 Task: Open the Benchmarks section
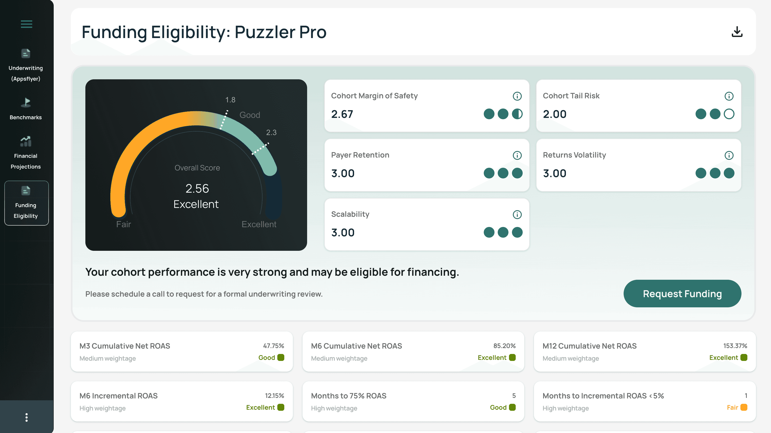pyautogui.click(x=26, y=109)
